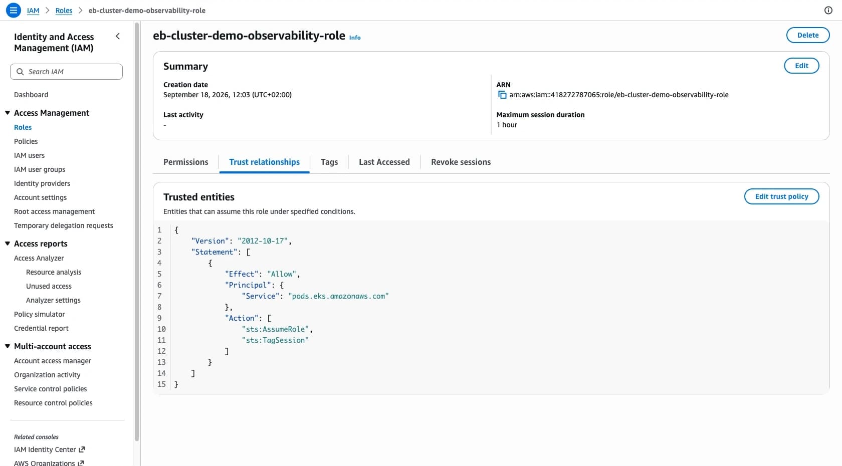Click the "Allow" effect value

coord(281,274)
